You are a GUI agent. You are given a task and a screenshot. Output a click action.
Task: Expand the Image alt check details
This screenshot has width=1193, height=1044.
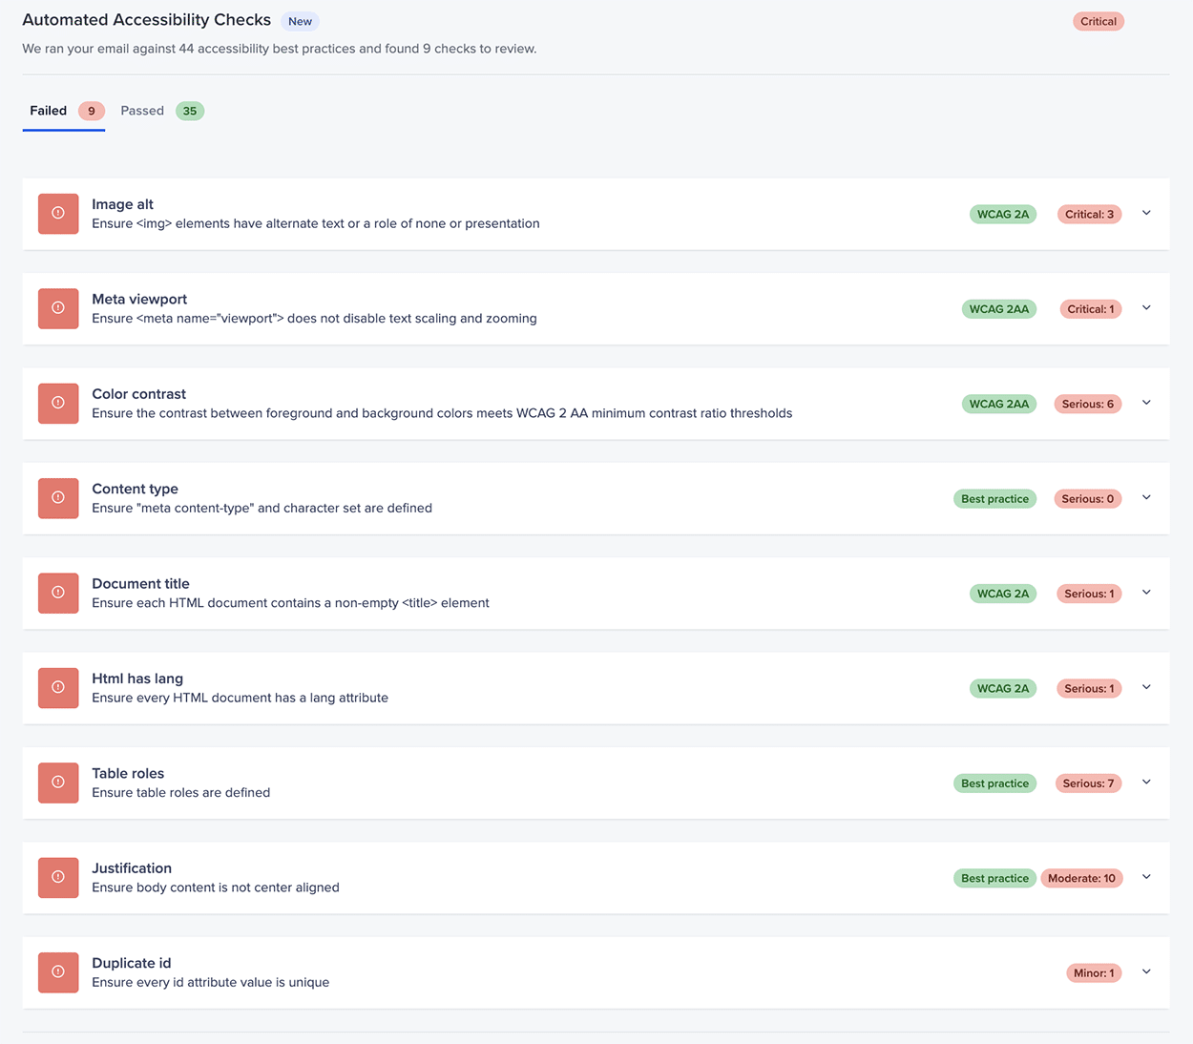(x=1146, y=213)
